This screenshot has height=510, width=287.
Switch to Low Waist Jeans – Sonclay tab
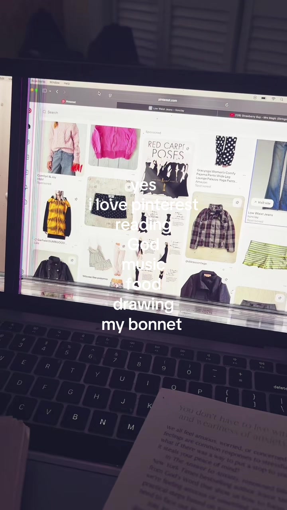[167, 108]
